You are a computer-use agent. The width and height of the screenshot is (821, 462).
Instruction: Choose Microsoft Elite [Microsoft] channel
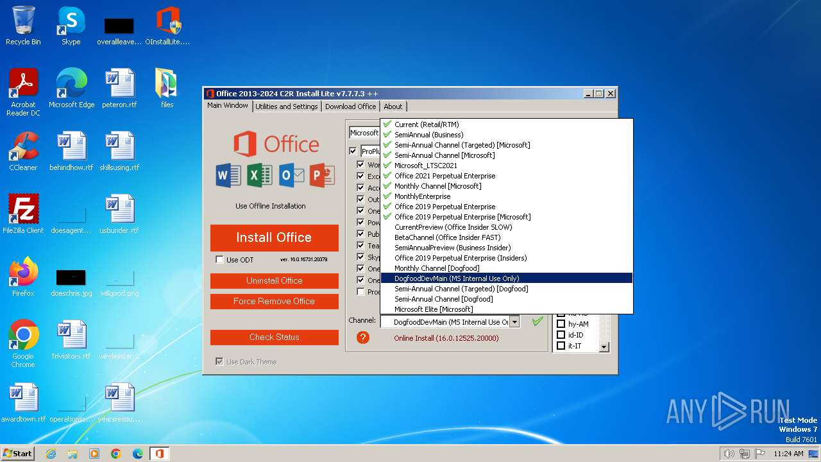point(506,309)
